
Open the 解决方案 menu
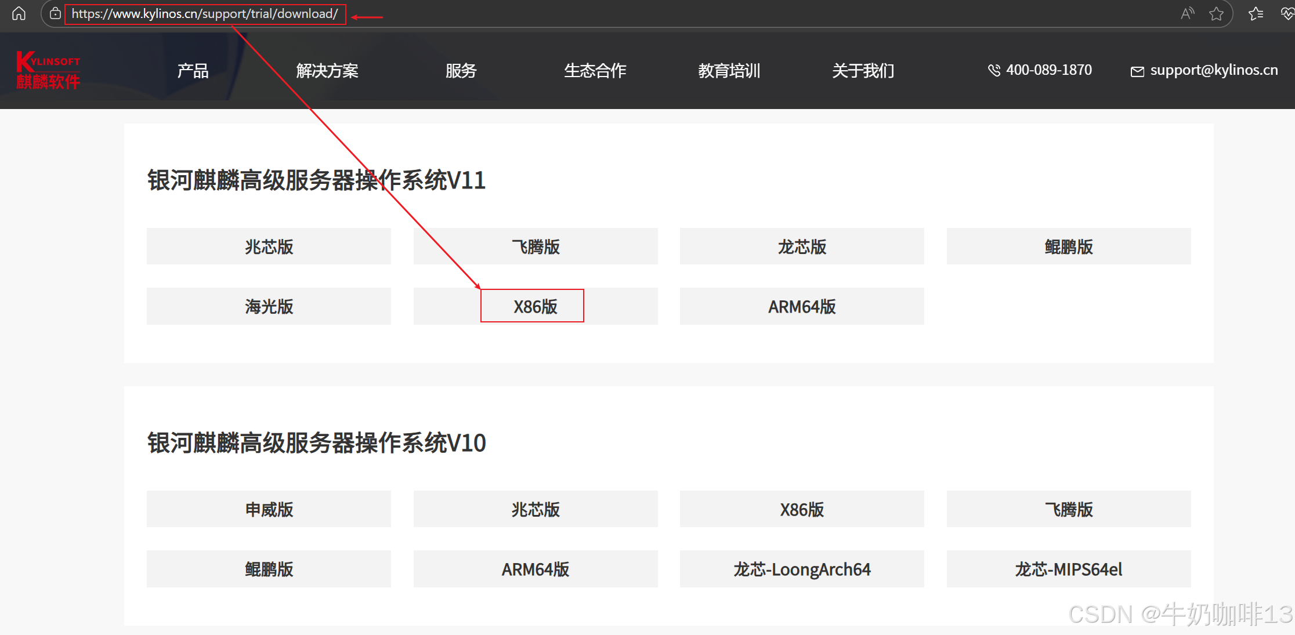pyautogui.click(x=327, y=70)
